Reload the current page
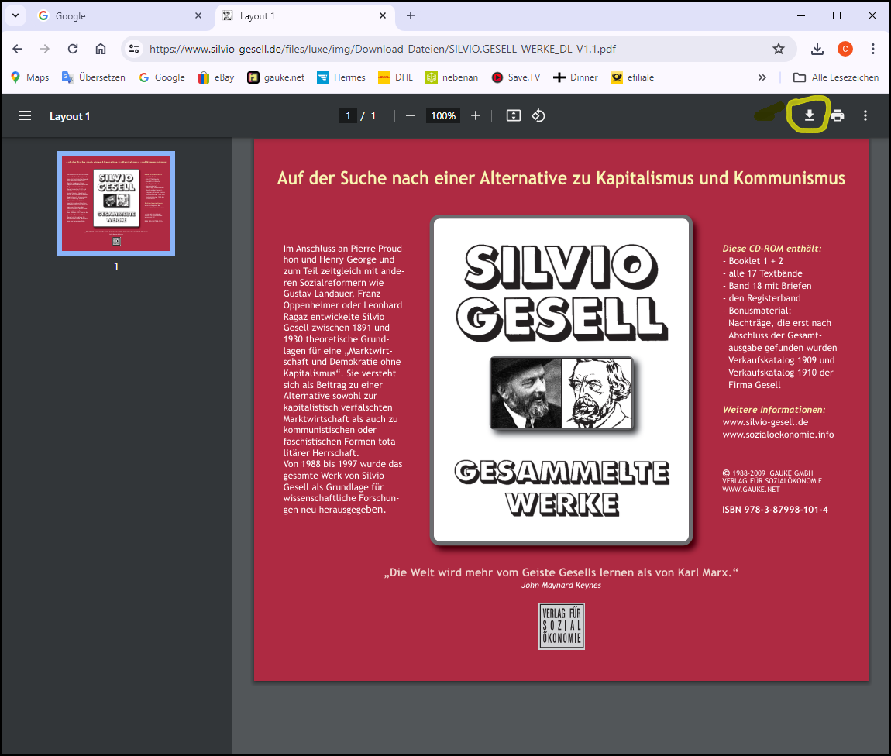Viewport: 891px width, 756px height. pos(73,49)
